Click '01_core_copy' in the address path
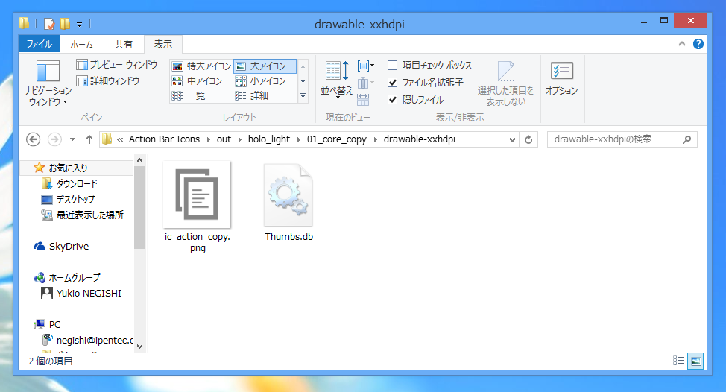 [337, 139]
